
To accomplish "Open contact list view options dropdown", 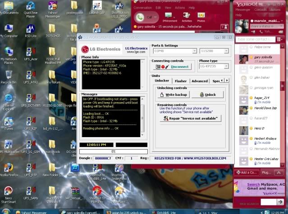I will pyautogui.click(x=279, y=39).
